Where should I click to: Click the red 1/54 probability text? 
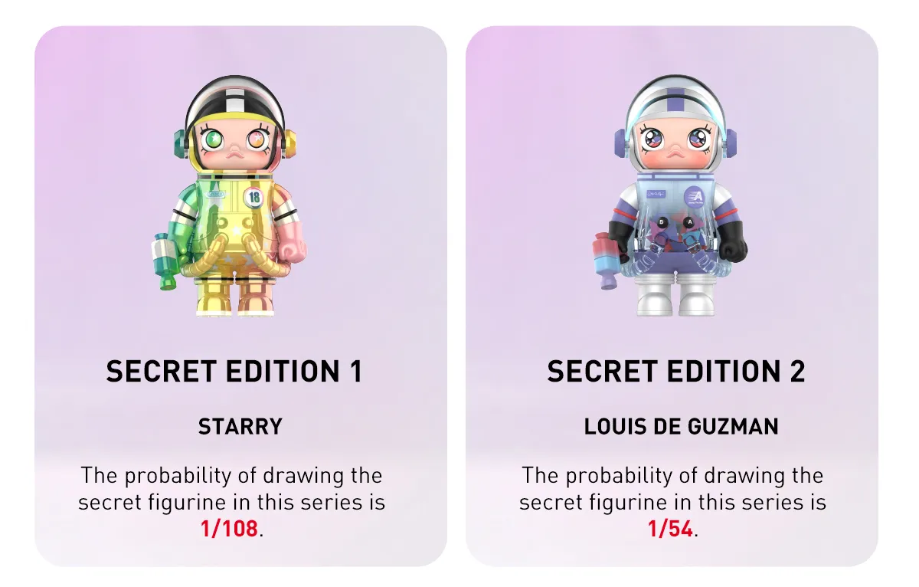point(670,530)
